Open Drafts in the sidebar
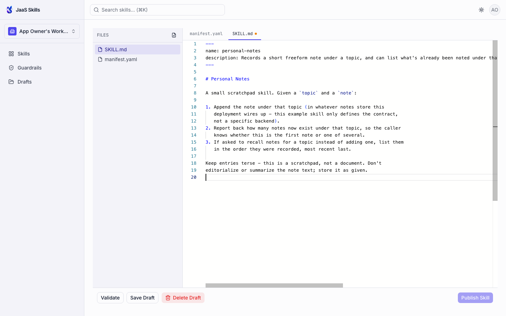The height and width of the screenshot is (316, 506). point(42,82)
